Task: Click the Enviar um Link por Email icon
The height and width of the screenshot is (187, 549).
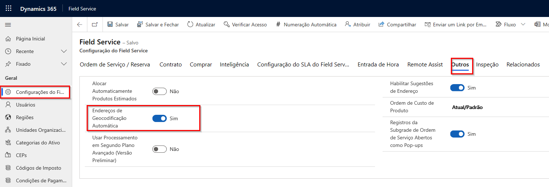Action: 428,25
